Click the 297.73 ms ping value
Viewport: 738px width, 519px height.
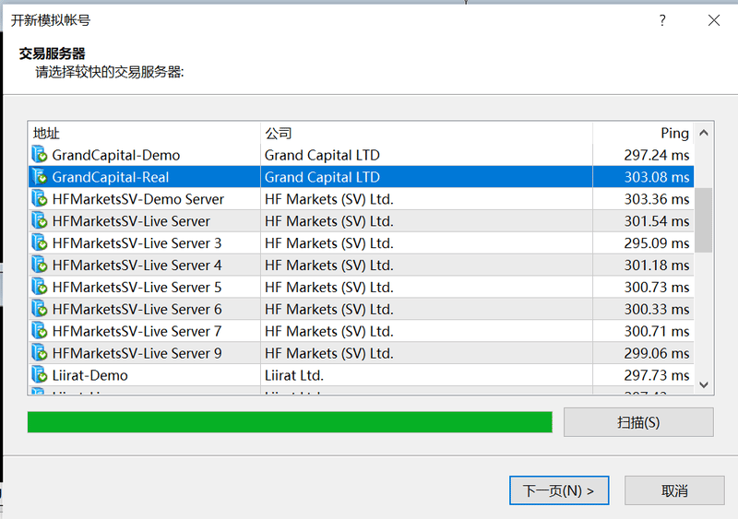(x=657, y=375)
